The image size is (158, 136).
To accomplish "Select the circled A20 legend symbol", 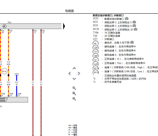I will (x=96, y=64).
